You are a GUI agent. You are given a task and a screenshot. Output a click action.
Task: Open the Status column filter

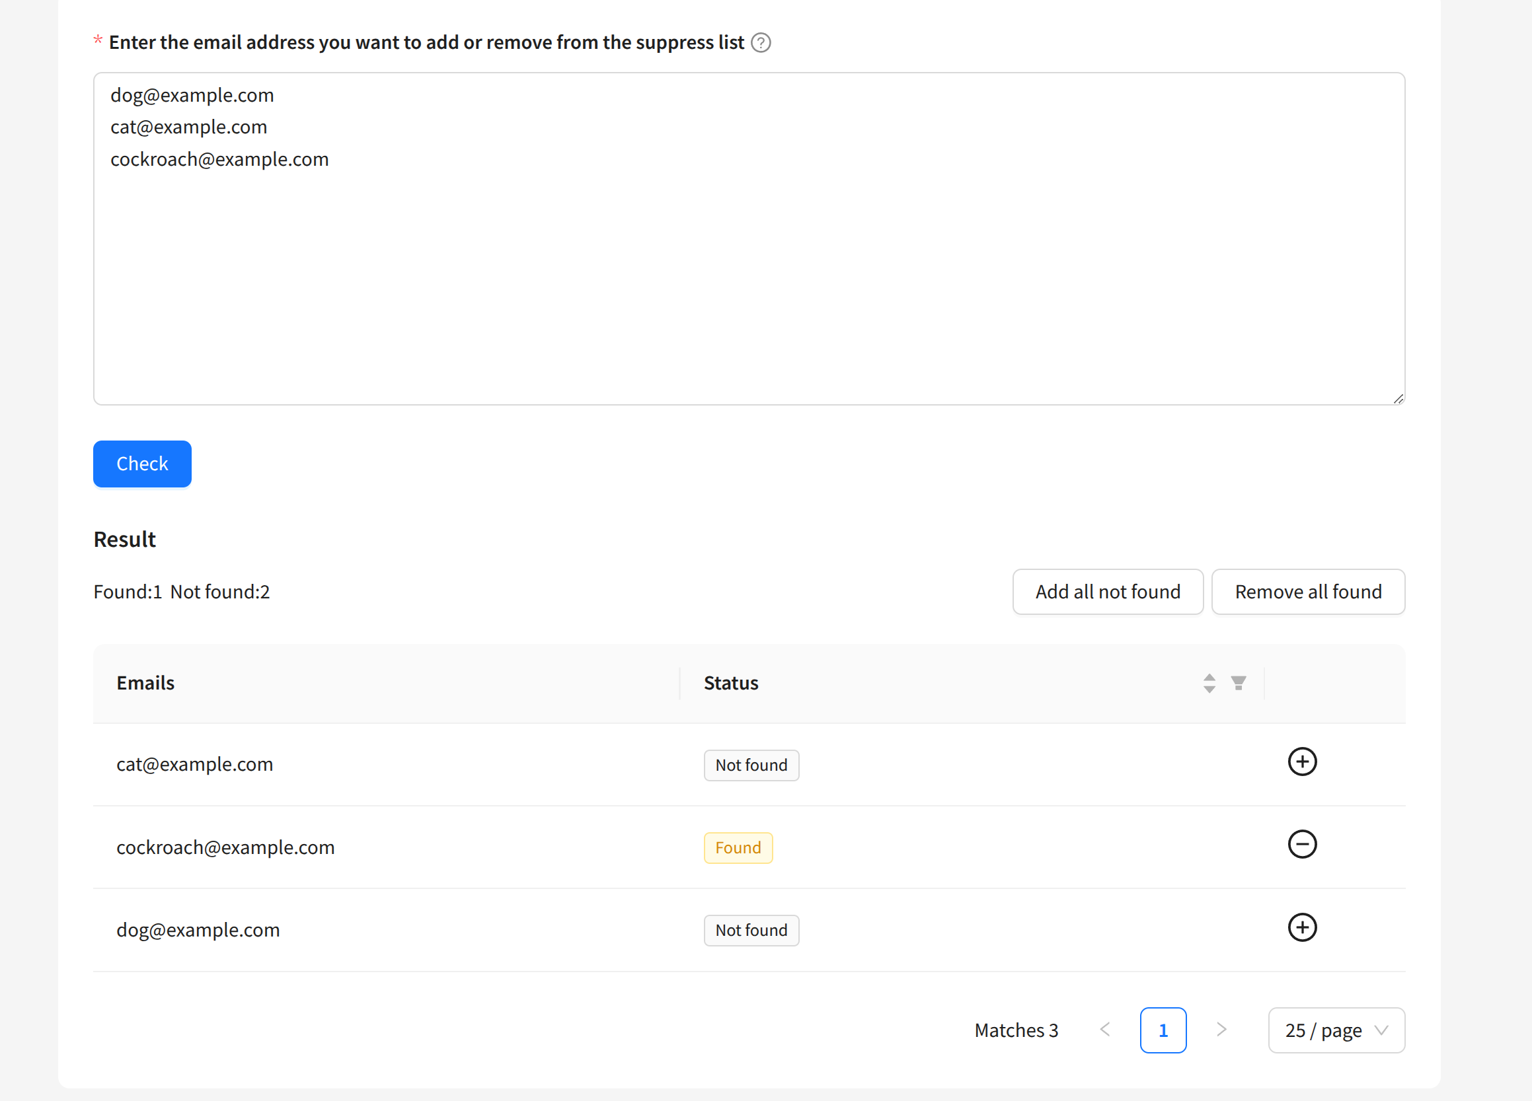(x=1238, y=683)
